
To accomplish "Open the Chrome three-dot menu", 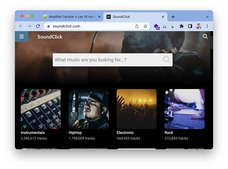I will 207,26.
